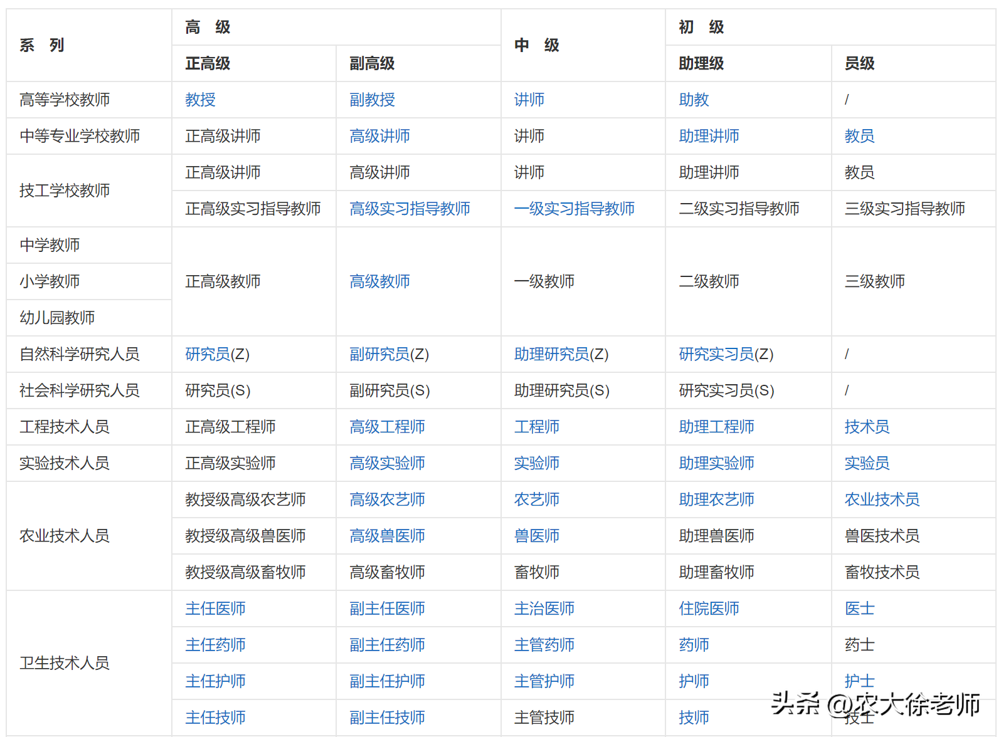Open the 住院医师 link
Screen dimensions: 1001x737
click(709, 609)
